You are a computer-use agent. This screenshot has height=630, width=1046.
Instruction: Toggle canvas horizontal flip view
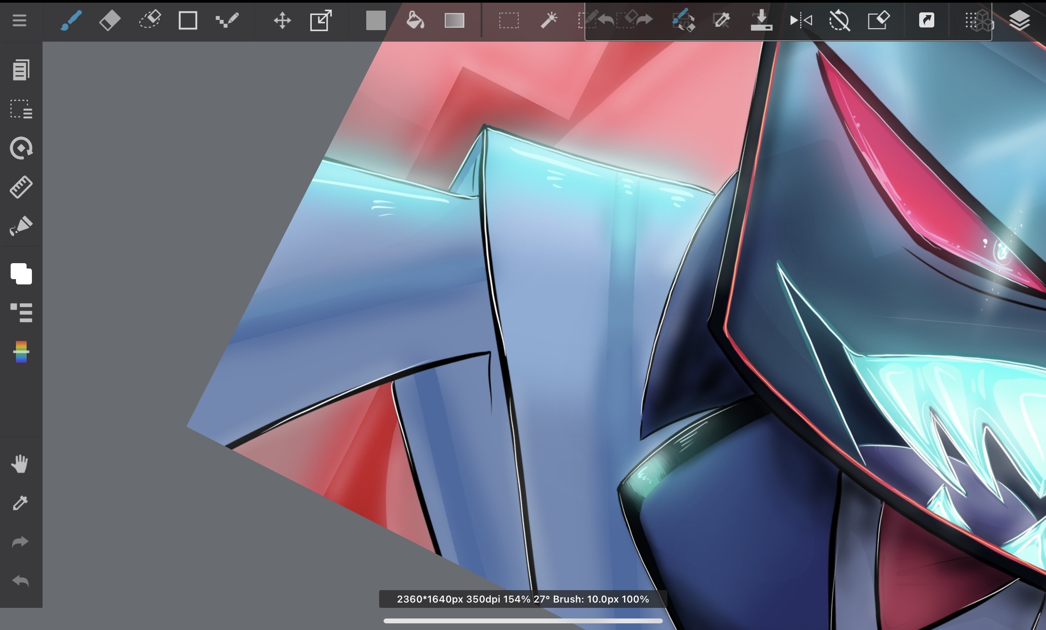point(801,20)
